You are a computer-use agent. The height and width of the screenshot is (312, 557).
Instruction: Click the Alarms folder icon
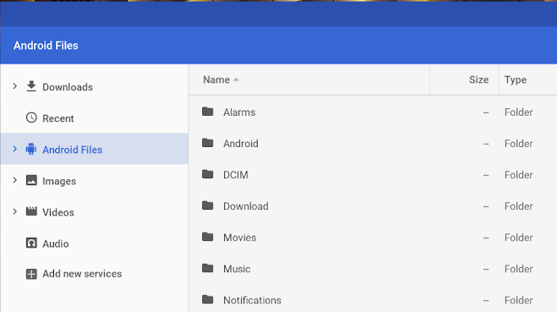tap(207, 112)
